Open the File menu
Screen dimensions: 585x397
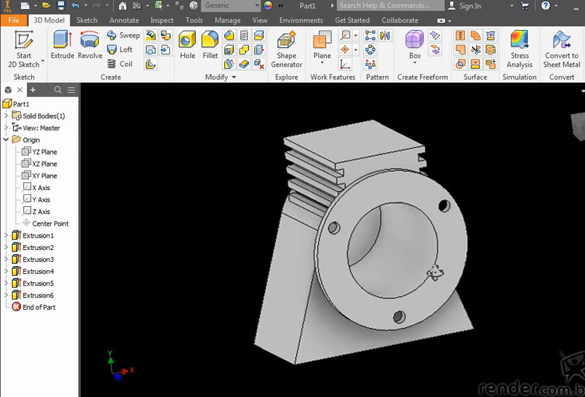(x=14, y=20)
